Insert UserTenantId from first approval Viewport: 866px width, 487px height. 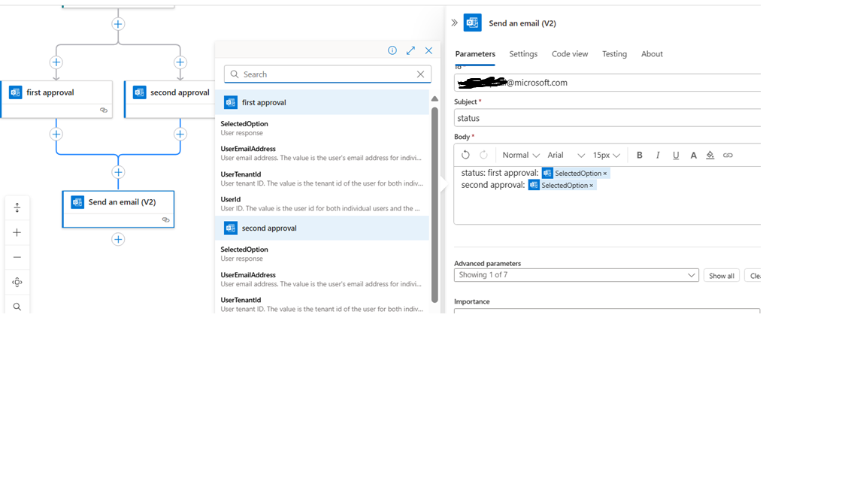[x=322, y=178]
